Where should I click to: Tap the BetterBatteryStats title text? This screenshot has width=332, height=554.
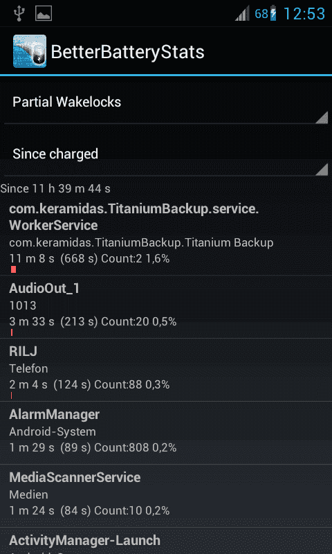click(128, 52)
